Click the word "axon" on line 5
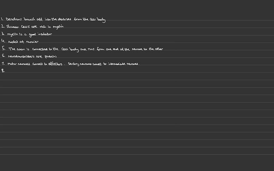The image size is (274, 171). [21, 49]
